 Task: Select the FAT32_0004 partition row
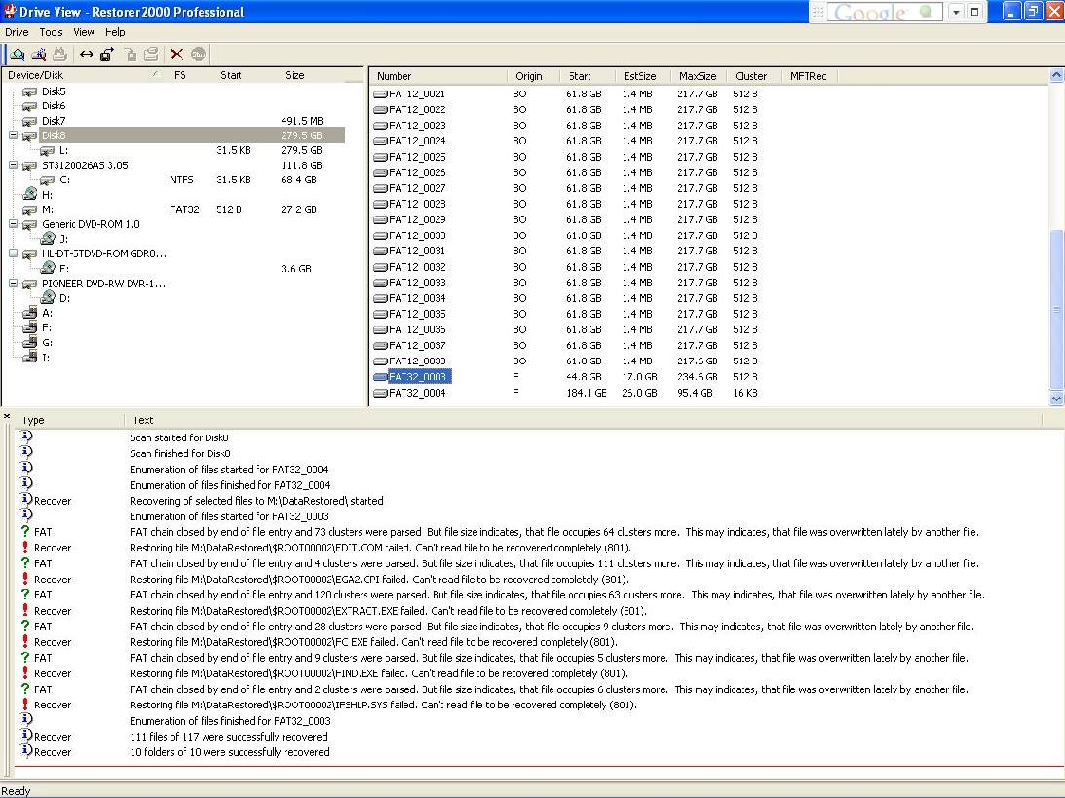click(417, 393)
